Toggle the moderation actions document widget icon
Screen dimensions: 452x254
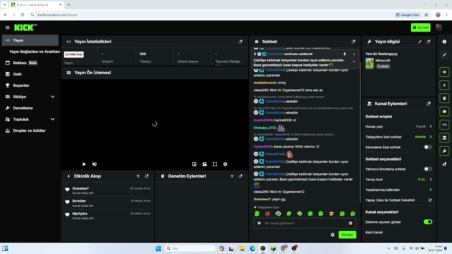[x=444, y=98]
